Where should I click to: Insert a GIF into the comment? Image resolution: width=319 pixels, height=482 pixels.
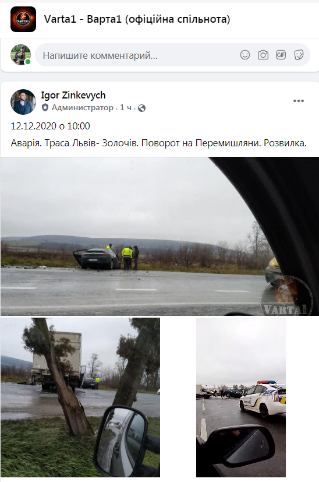tap(281, 55)
